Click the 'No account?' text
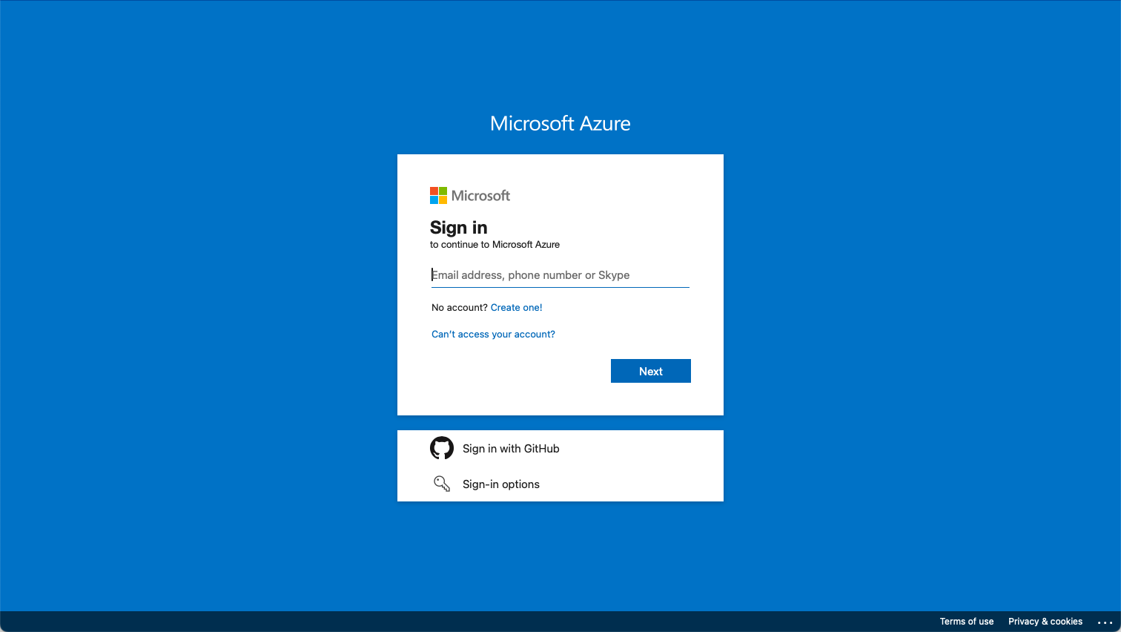Viewport: 1121px width, 632px height. (x=459, y=308)
